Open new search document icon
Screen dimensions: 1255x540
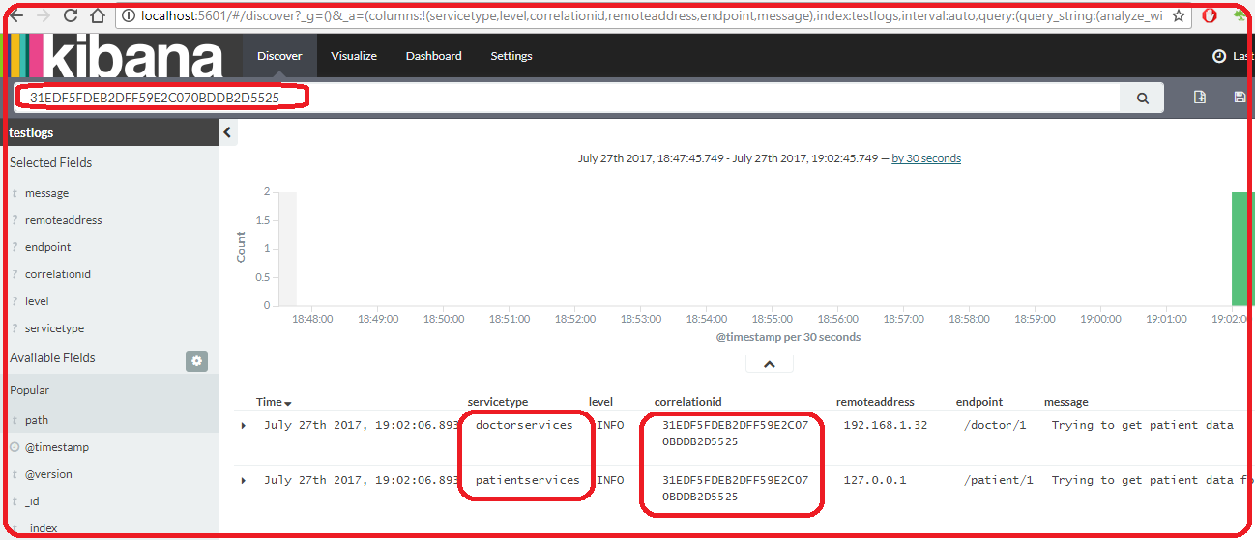tap(1200, 98)
